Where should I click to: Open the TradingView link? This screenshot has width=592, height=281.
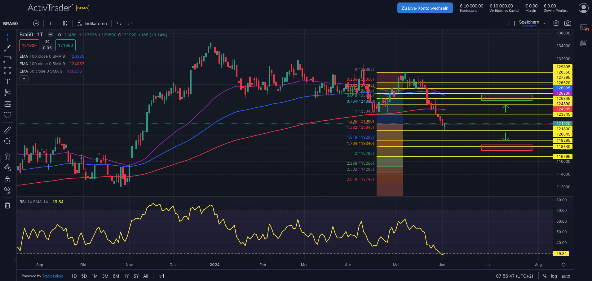52,276
